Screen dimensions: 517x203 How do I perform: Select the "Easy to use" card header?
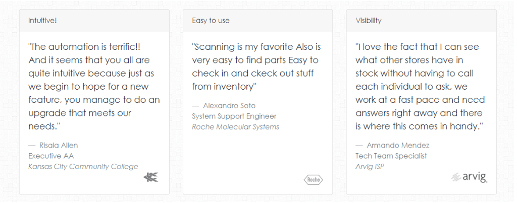click(x=257, y=21)
